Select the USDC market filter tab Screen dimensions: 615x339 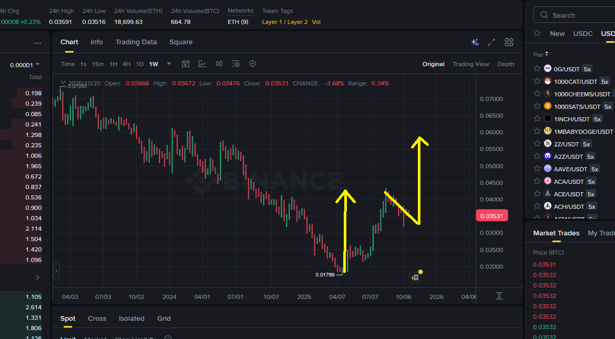tap(583, 33)
